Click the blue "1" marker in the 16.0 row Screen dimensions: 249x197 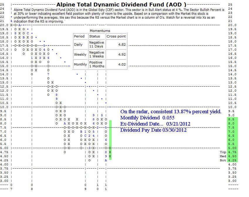point(32,58)
